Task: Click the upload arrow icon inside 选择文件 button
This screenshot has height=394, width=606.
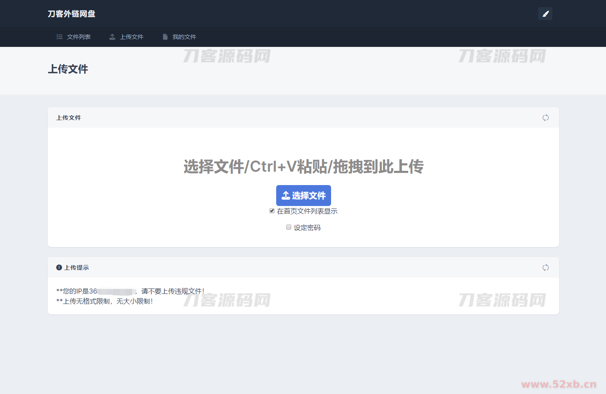Action: pyautogui.click(x=286, y=196)
